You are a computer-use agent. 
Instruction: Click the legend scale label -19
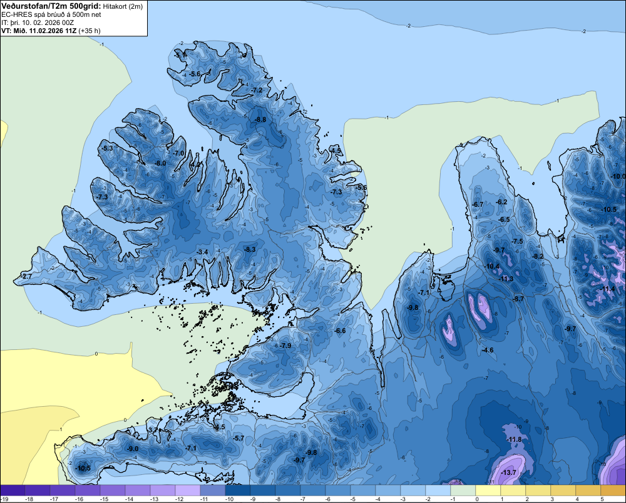click(4, 499)
